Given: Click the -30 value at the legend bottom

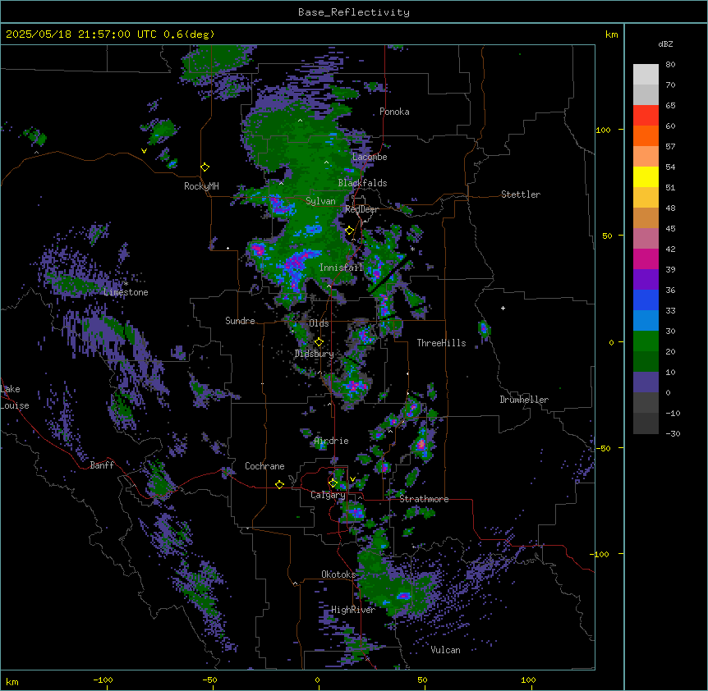Looking at the screenshot, I should tap(673, 433).
